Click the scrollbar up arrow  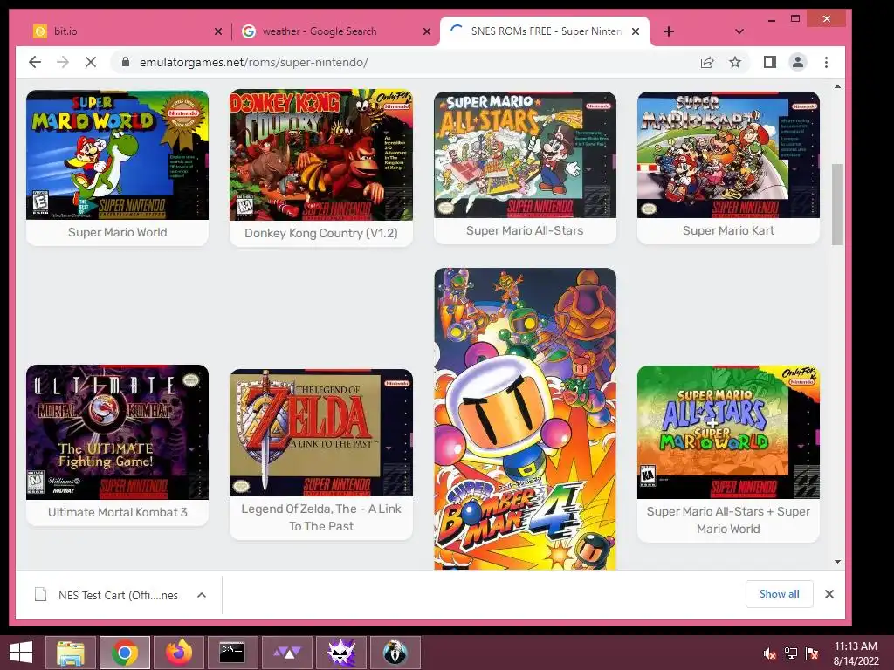point(837,86)
